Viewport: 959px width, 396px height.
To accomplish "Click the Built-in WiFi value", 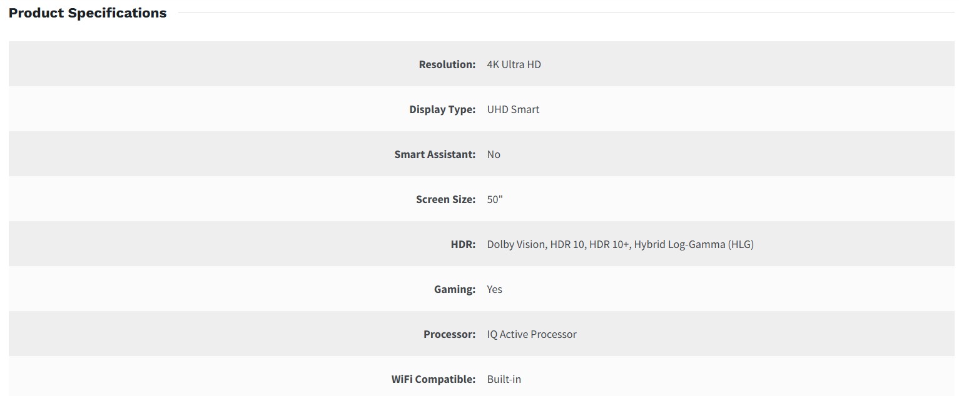I will coord(504,379).
